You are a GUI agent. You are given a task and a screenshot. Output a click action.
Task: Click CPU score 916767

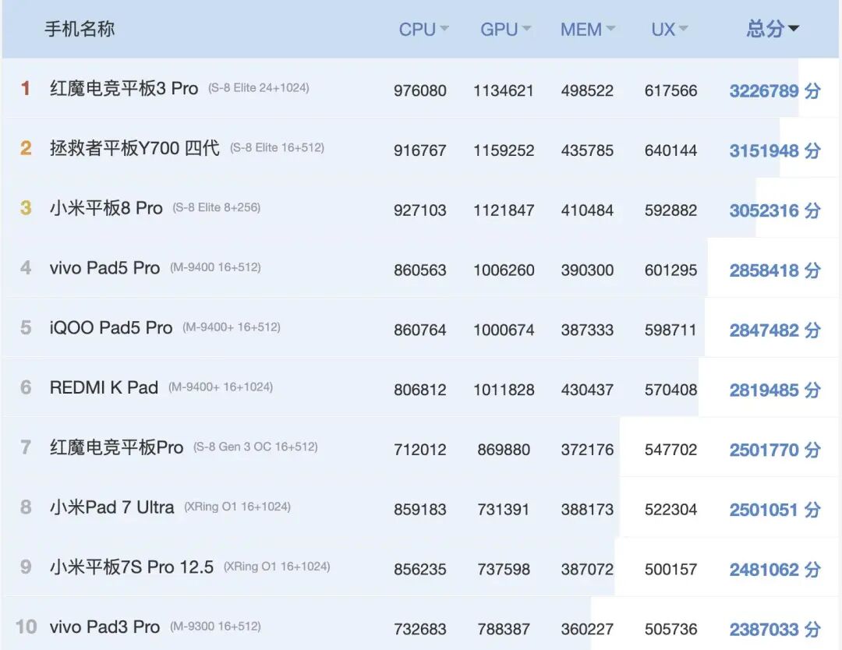(x=420, y=150)
